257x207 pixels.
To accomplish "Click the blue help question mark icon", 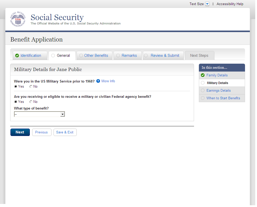I will [98, 81].
